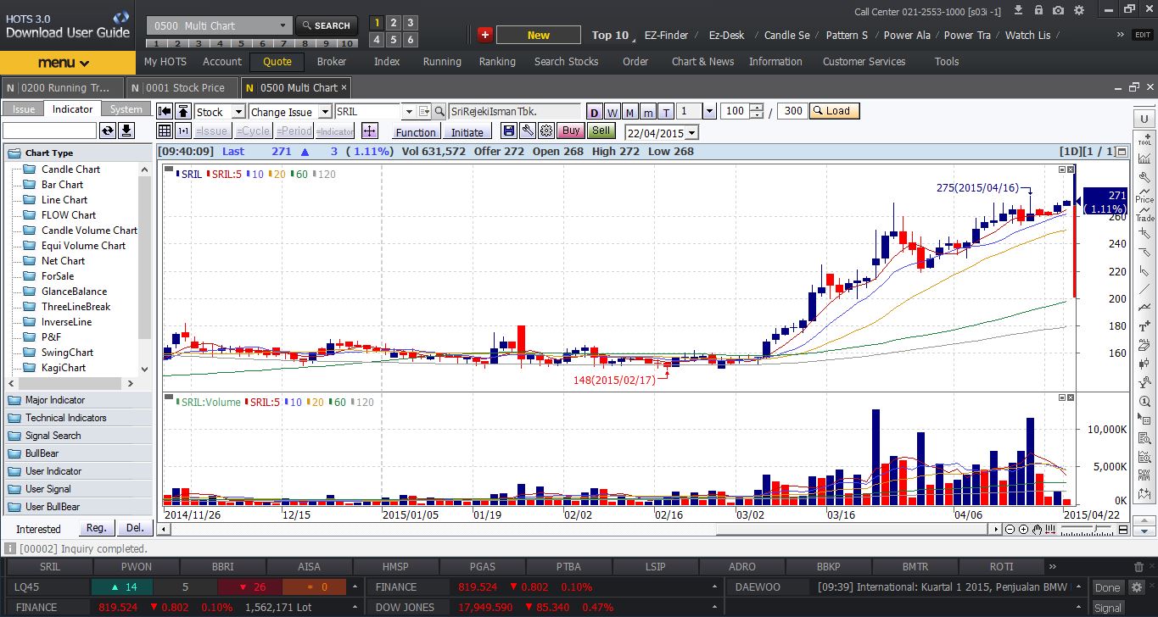Select the T tick period toggle

[666, 112]
